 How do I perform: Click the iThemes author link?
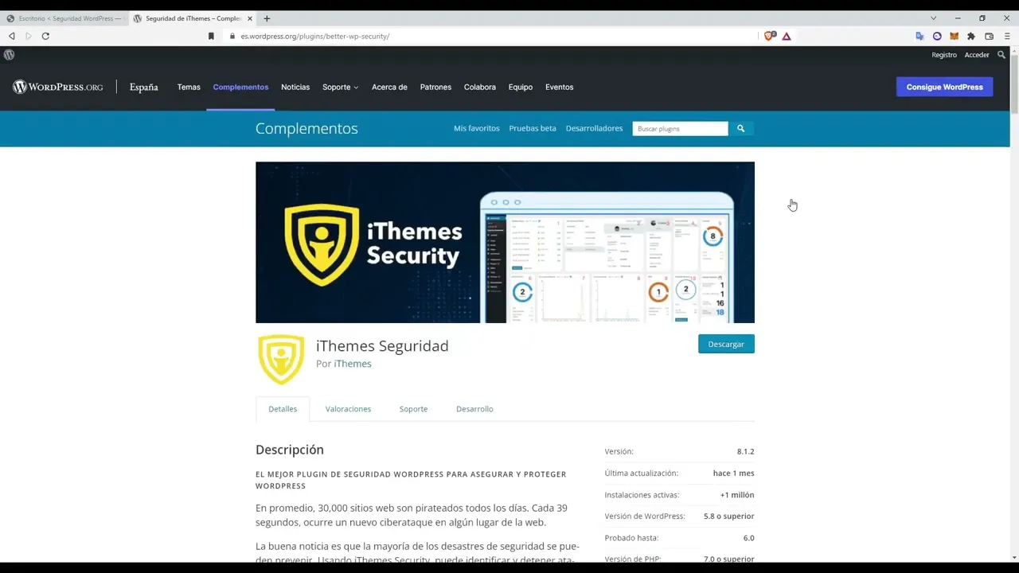click(353, 364)
